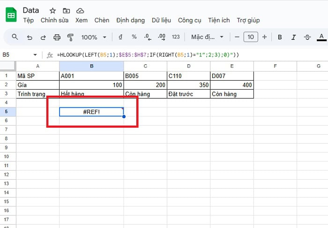View cloud save status icon
Screen dimensions: 328x228
pos(80,10)
